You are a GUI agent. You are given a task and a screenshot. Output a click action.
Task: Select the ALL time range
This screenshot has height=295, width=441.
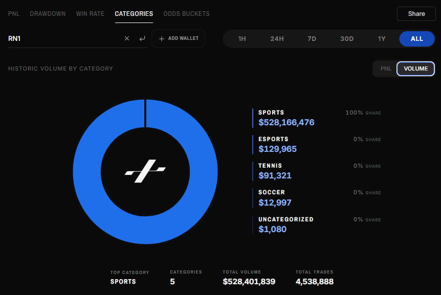417,39
